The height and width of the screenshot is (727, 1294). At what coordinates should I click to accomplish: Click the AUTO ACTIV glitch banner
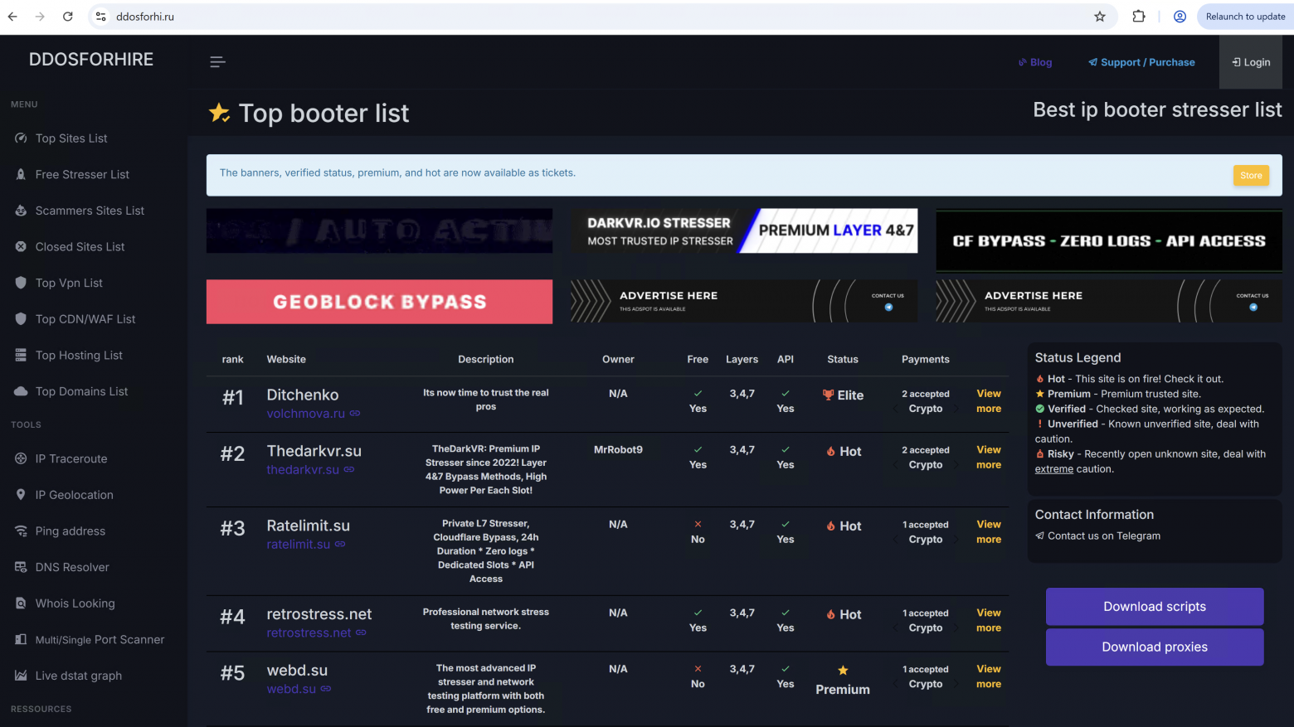(x=379, y=230)
